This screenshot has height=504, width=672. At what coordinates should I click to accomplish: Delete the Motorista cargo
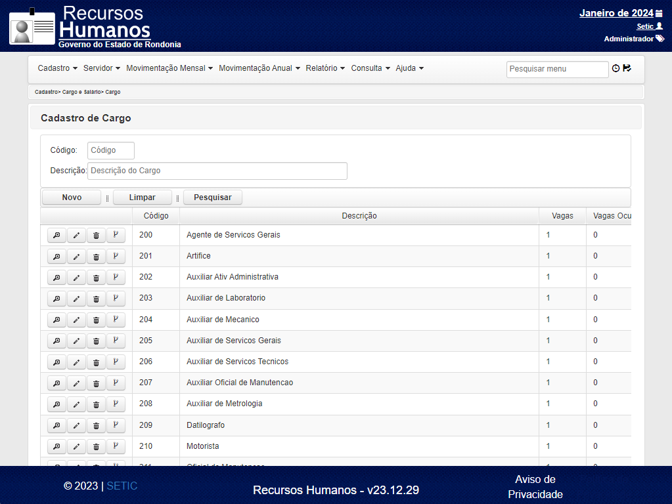pos(96,446)
